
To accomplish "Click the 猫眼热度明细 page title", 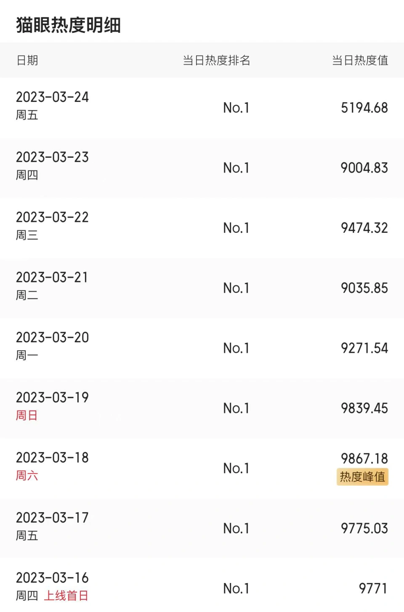I will (68, 25).
